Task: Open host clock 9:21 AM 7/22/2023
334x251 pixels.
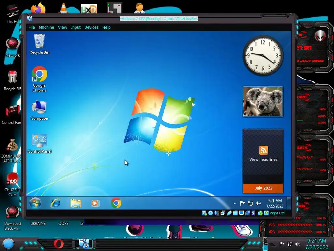Action: click(x=316, y=244)
